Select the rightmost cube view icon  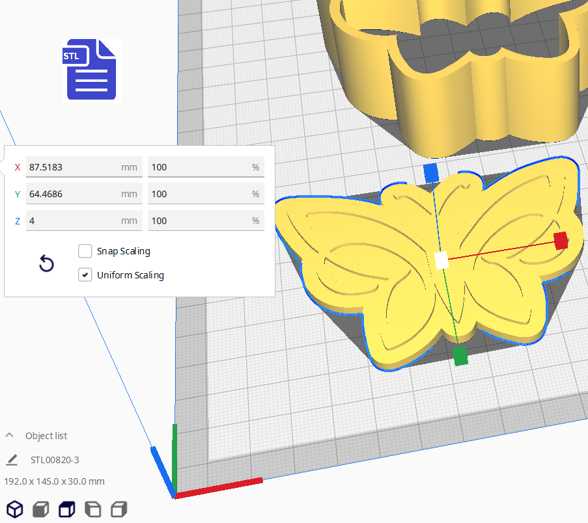pyautogui.click(x=118, y=509)
